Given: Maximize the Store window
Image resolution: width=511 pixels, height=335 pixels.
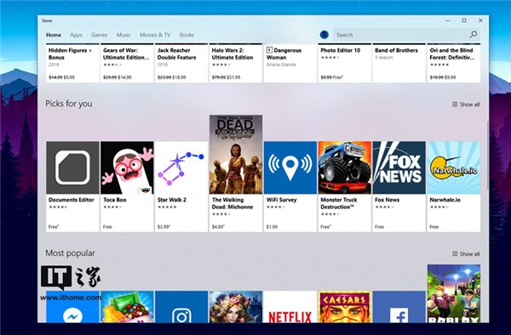Looking at the screenshot, I should tap(464, 20).
